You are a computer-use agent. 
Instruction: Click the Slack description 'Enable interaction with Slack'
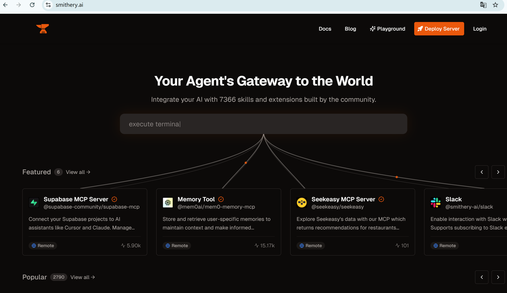[469, 224]
